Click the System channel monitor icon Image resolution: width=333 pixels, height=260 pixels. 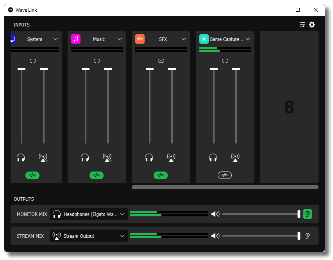pyautogui.click(x=13, y=39)
